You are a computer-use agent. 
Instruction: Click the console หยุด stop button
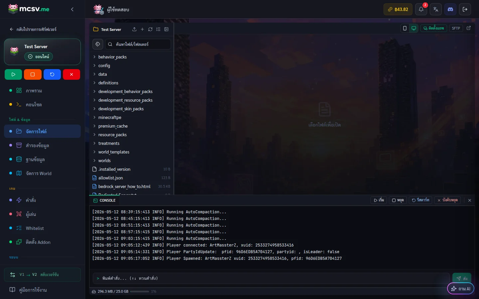(x=398, y=200)
